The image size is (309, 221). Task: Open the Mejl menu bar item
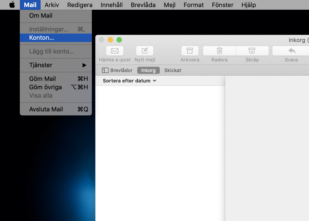(170, 5)
